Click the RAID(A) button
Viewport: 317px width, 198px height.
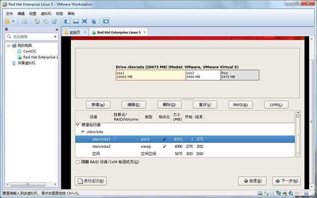240,105
